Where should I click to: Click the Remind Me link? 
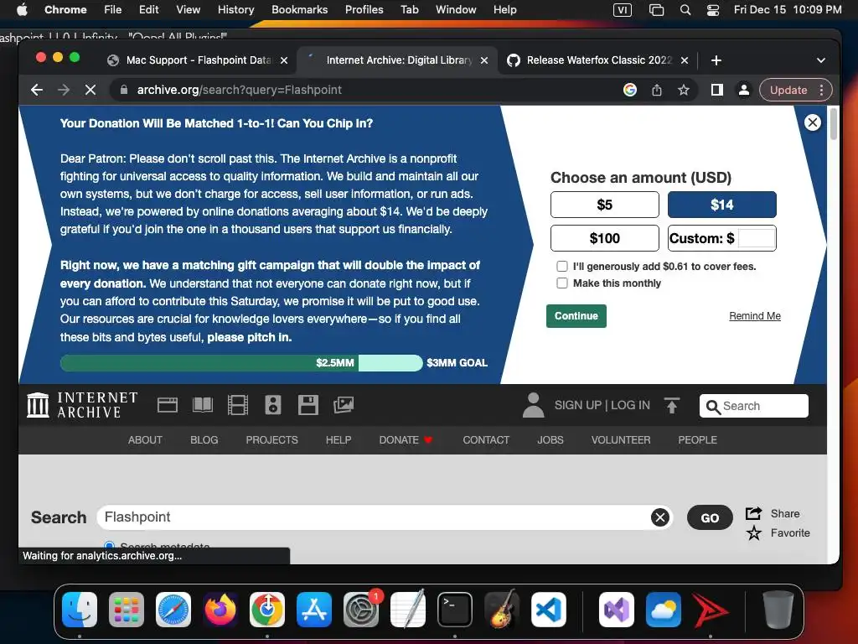[755, 316]
